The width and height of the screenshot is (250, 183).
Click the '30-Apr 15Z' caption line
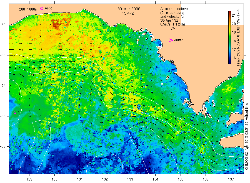(x=169, y=20)
